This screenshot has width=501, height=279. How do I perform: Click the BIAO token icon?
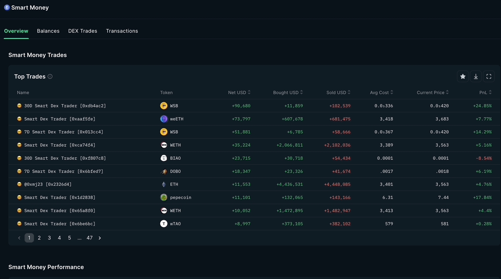(x=164, y=158)
